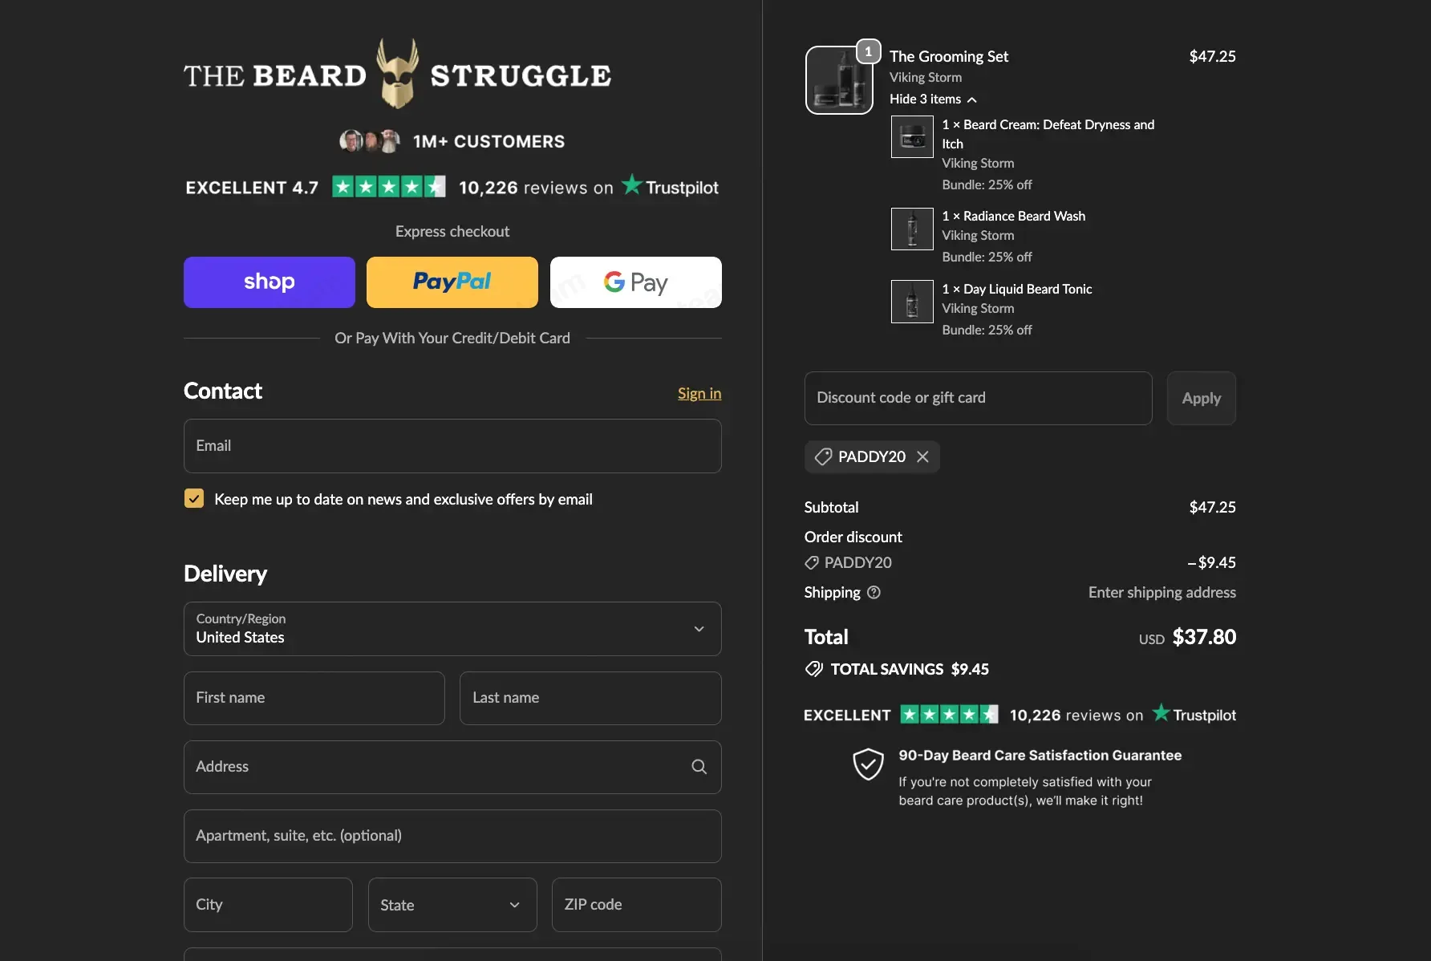Click the Apply discount button
1431x961 pixels.
(x=1202, y=398)
